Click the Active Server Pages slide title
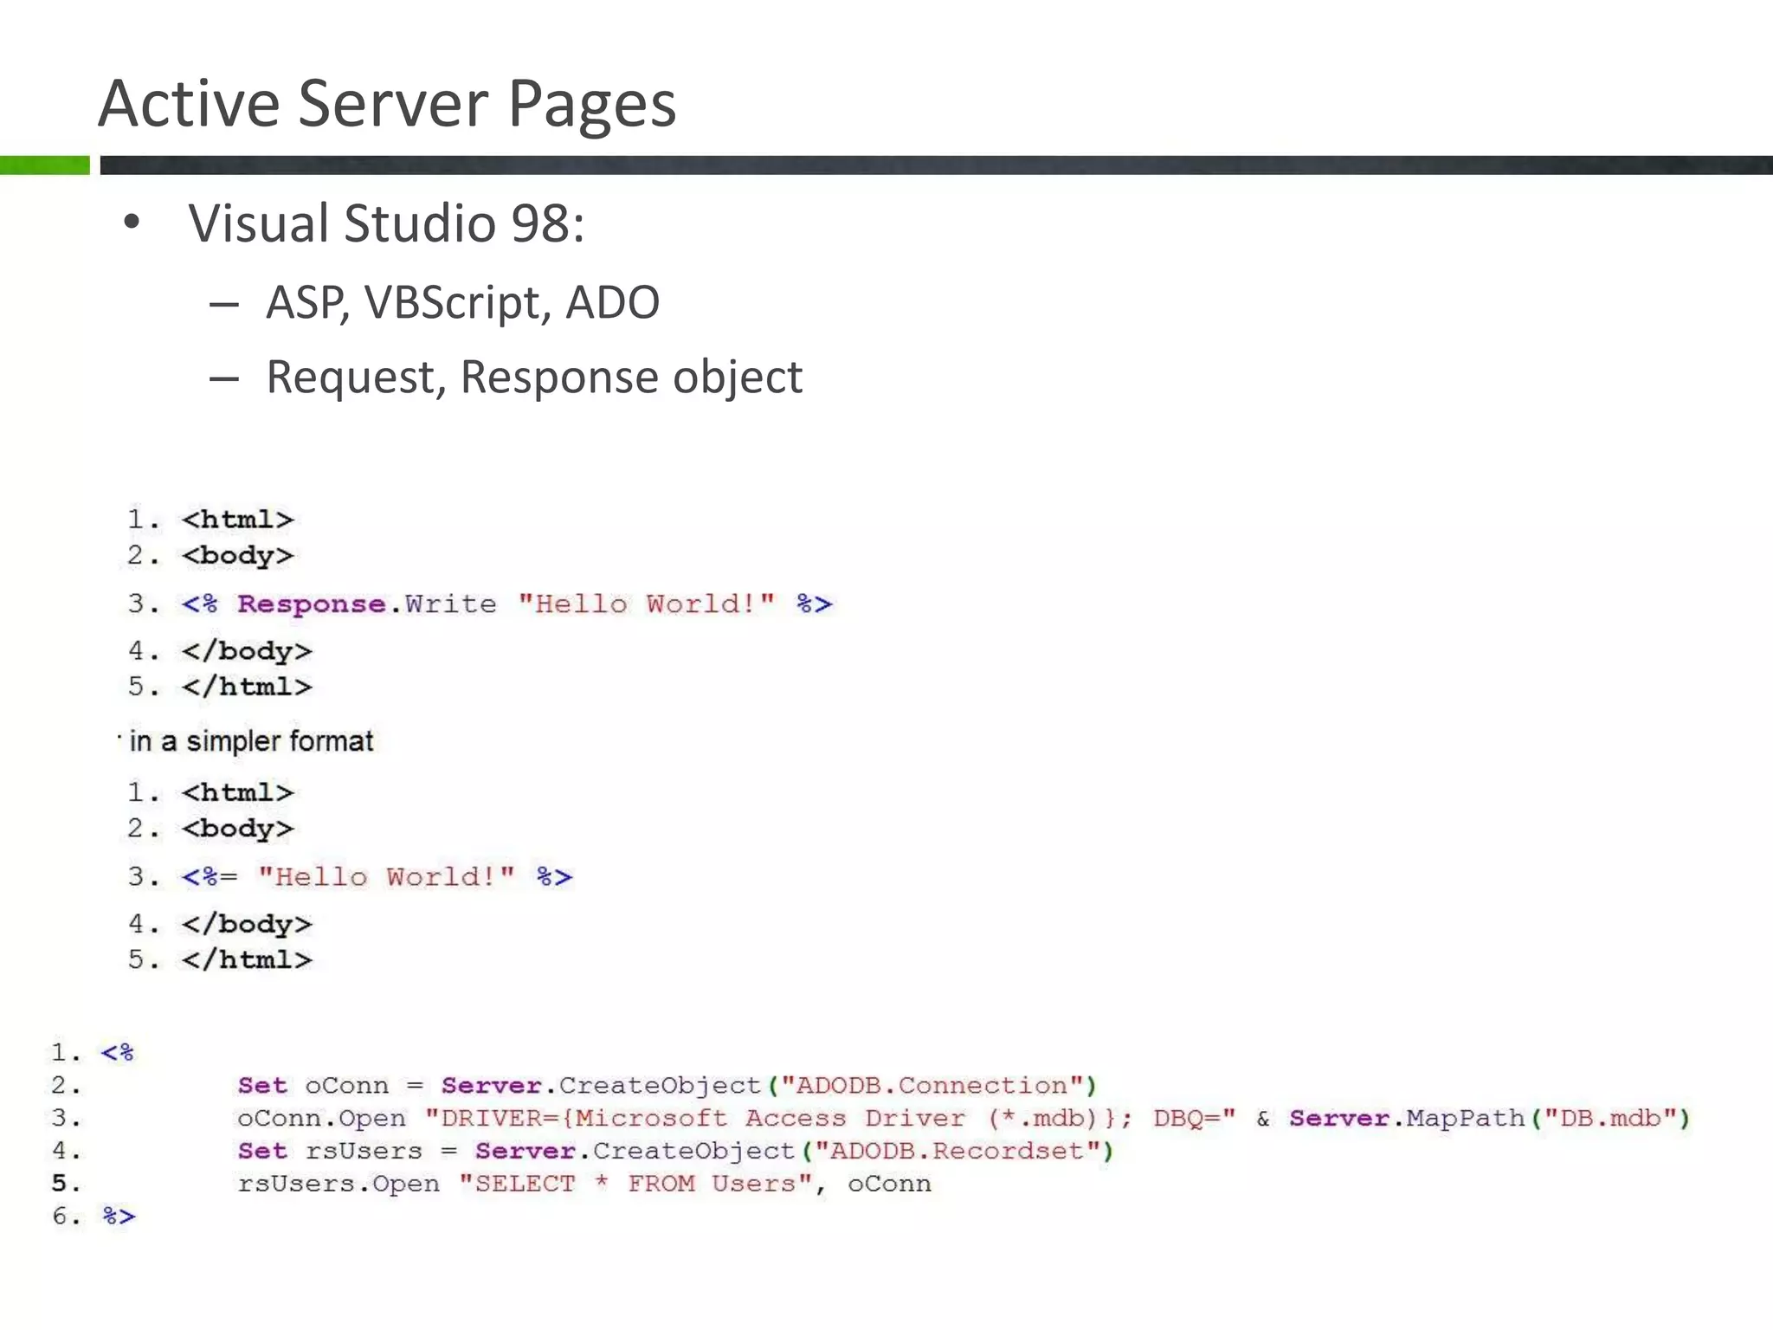1773x1330 pixels. 386,104
